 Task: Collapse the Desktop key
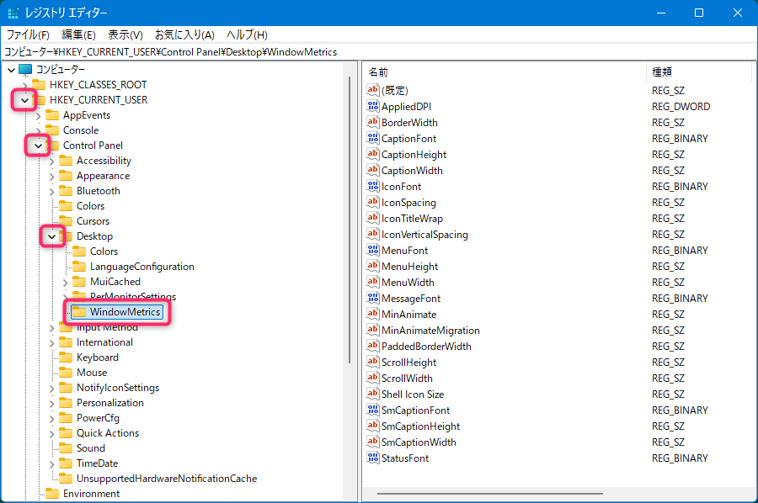click(51, 236)
